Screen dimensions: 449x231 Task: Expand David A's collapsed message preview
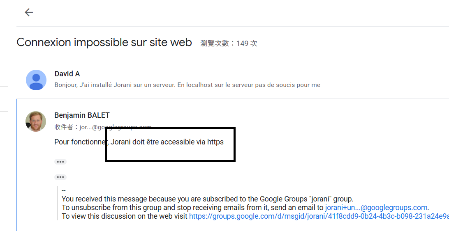(187, 85)
